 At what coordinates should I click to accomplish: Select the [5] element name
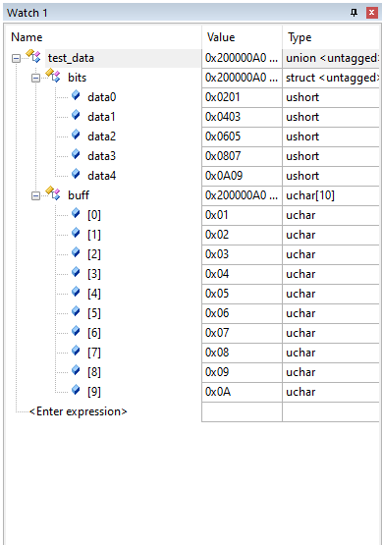point(94,313)
